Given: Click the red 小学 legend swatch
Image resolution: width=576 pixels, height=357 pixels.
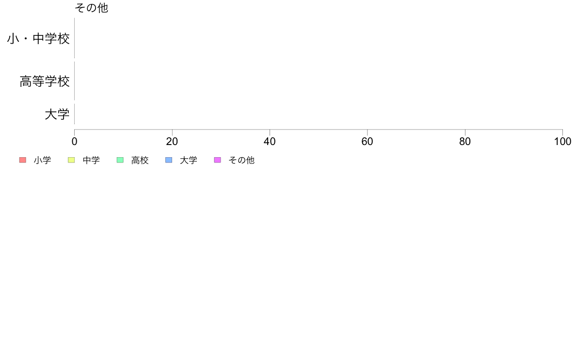Looking at the screenshot, I should click(x=23, y=160).
